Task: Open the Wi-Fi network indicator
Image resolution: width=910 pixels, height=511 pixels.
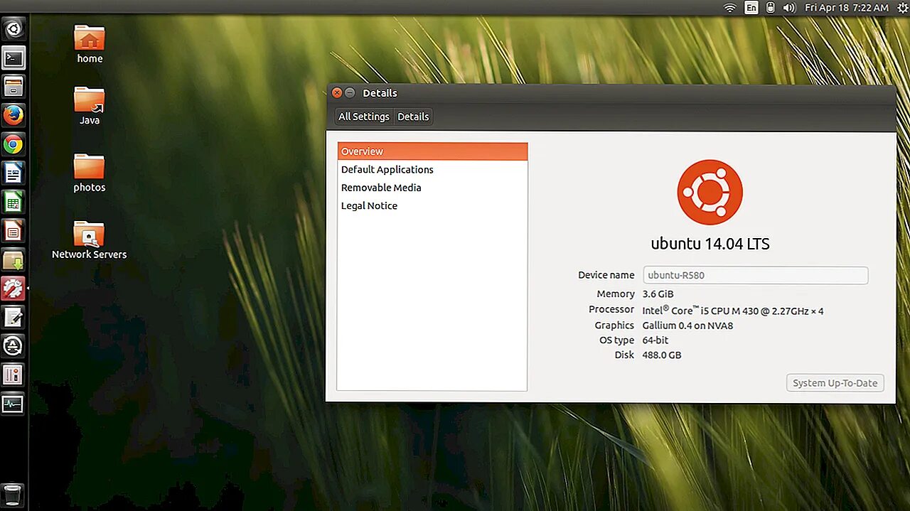Action: [729, 8]
